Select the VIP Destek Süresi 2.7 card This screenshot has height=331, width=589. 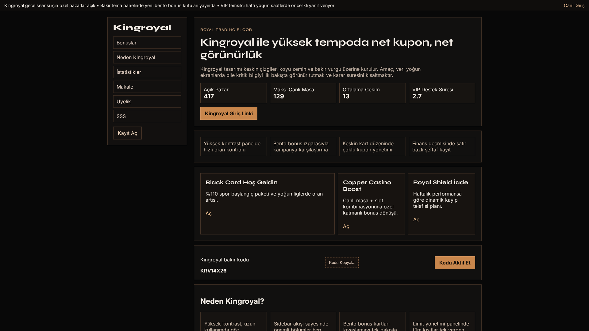pyautogui.click(x=442, y=93)
